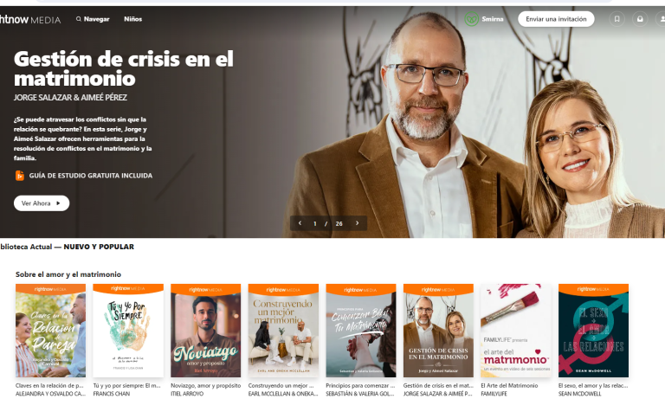Open the bookmark icon in header
Screen dimensions: 665x399
(617, 19)
